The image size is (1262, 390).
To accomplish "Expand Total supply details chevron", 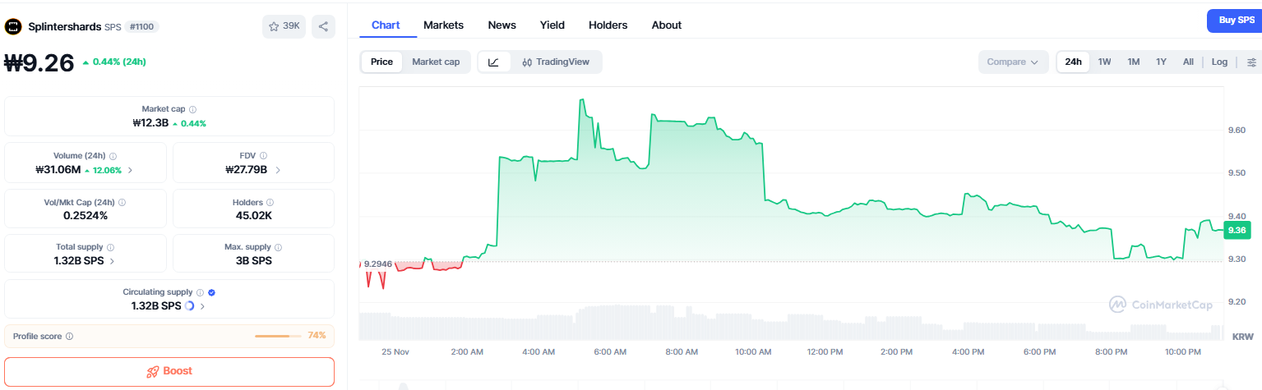I will (x=112, y=261).
